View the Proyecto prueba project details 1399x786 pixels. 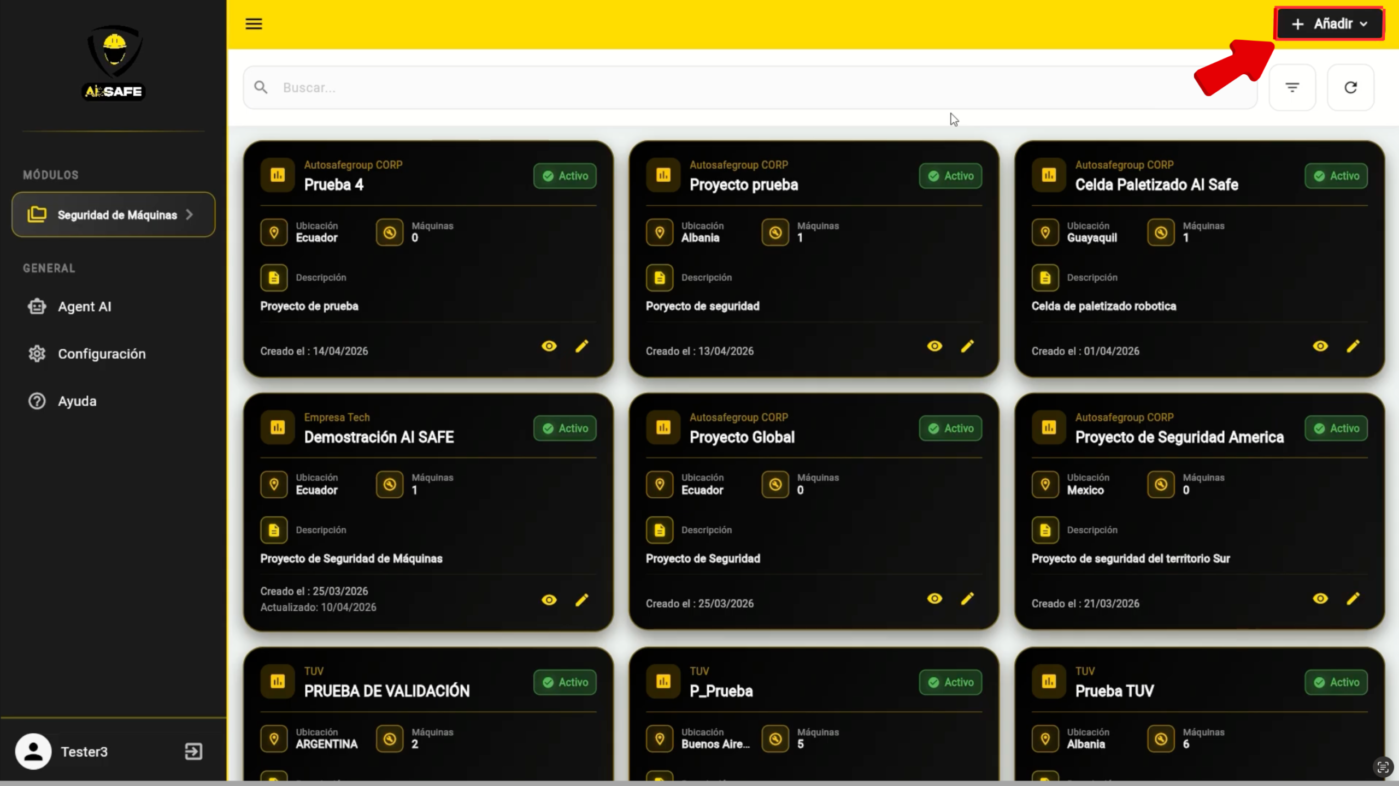[x=934, y=346]
